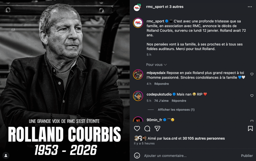Share the post with the paper plane icon
Image resolution: width=256 pixels, height=161 pixels.
click(x=157, y=128)
